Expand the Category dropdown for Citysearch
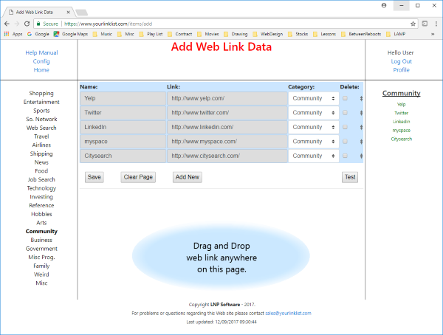443x335 pixels. click(314, 156)
